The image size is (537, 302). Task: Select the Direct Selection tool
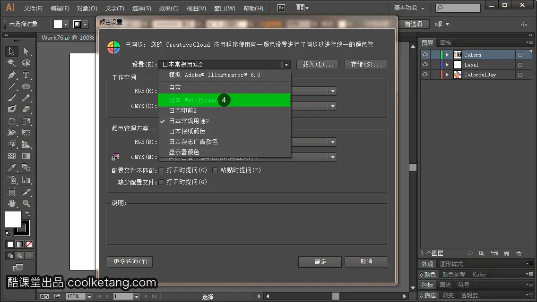coord(26,51)
